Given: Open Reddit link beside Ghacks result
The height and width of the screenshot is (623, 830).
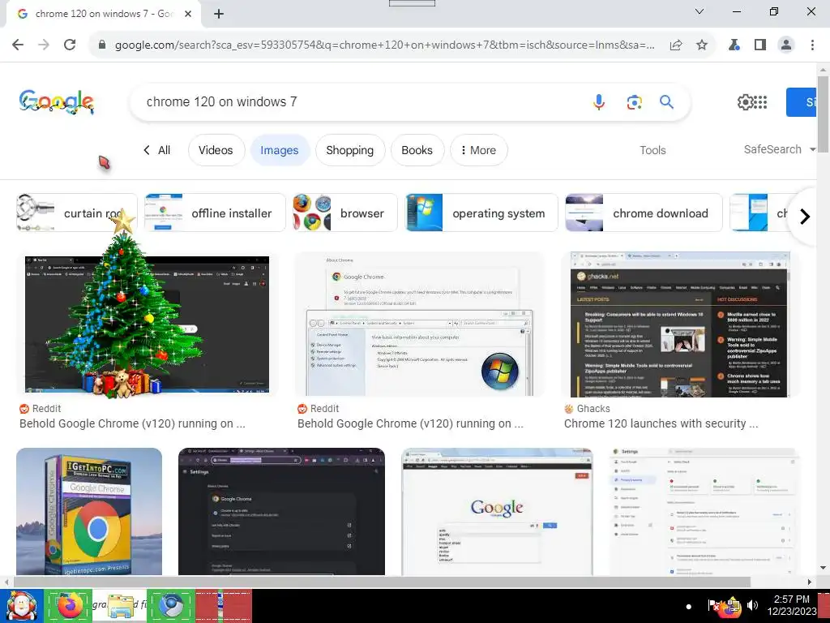Looking at the screenshot, I should (x=410, y=423).
